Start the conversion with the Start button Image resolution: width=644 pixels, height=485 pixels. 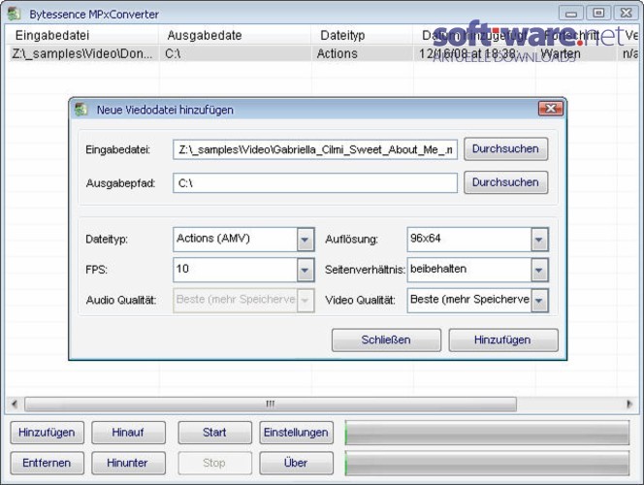click(214, 433)
